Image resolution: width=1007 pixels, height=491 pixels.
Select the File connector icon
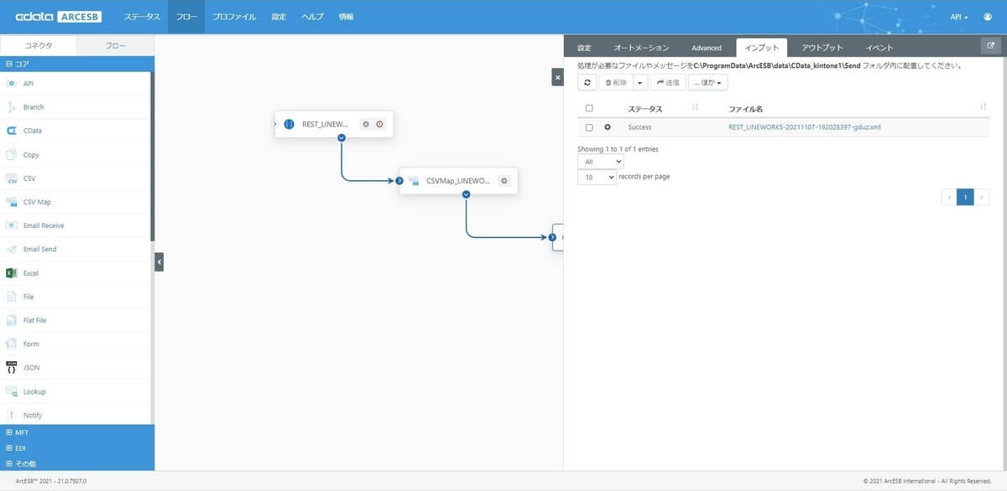click(12, 297)
